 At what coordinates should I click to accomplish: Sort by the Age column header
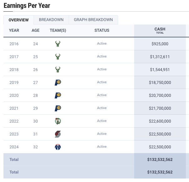[35, 30]
